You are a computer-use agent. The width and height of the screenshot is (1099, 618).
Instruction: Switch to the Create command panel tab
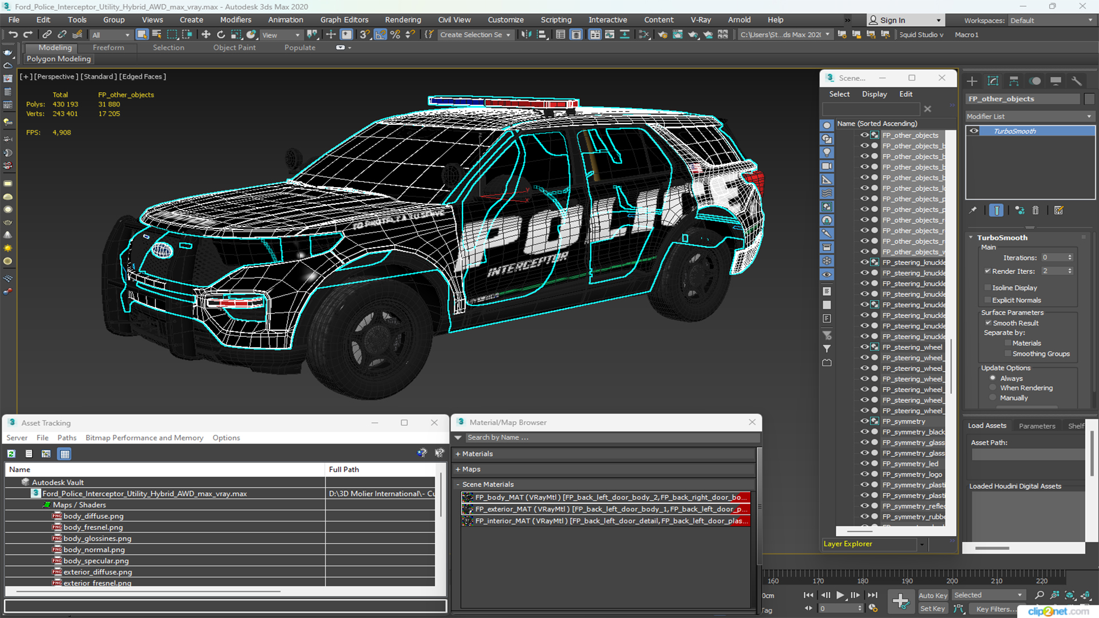click(x=972, y=81)
